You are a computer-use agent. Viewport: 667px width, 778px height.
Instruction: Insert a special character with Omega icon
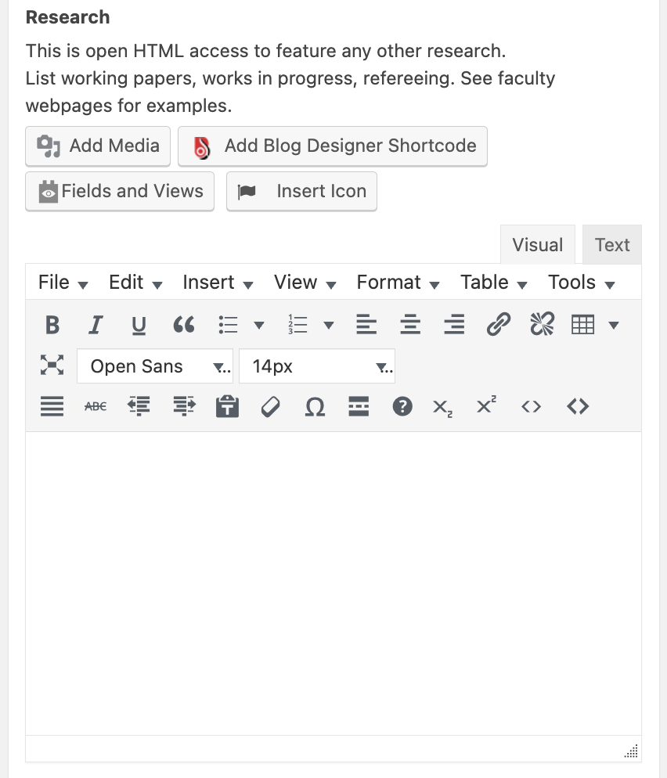[x=315, y=406]
